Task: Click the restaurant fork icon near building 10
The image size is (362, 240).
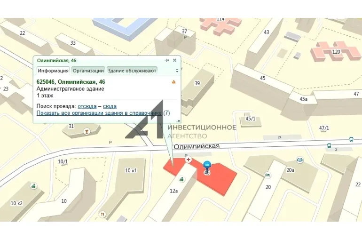Action: point(102,214)
